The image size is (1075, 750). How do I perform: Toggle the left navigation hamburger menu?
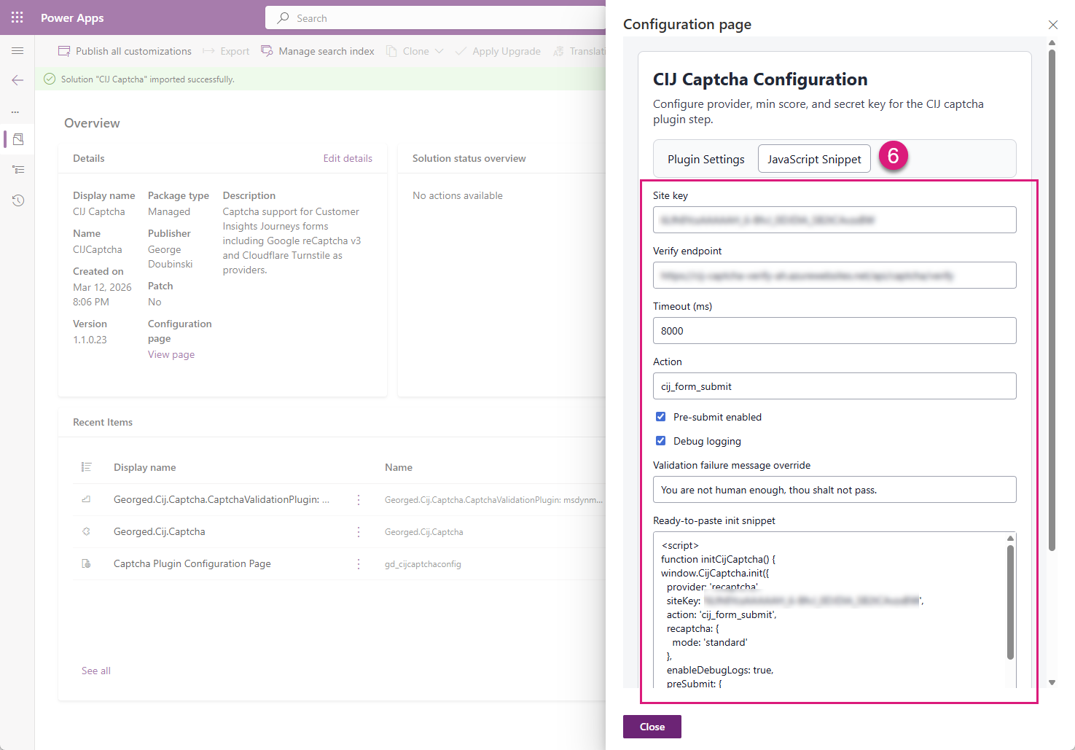[17, 50]
